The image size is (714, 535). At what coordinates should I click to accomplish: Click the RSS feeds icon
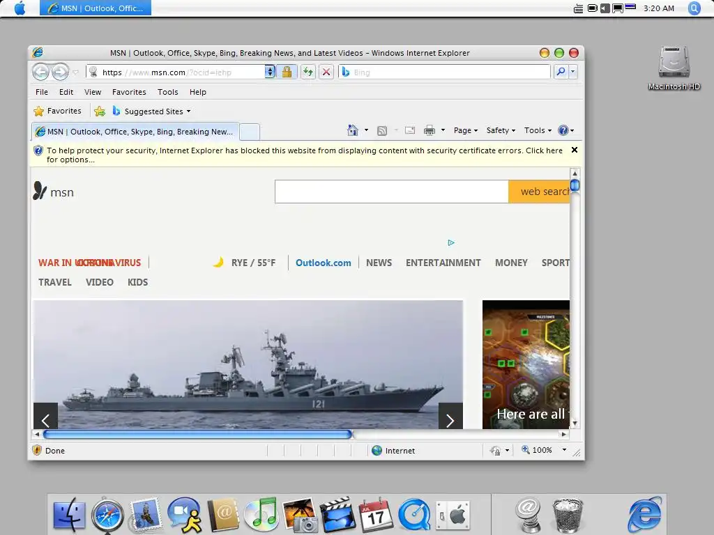click(x=382, y=131)
